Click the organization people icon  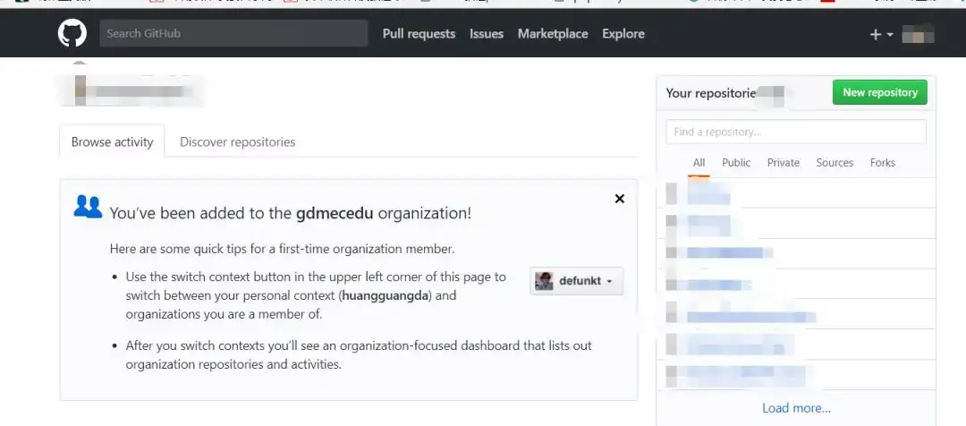[88, 207]
